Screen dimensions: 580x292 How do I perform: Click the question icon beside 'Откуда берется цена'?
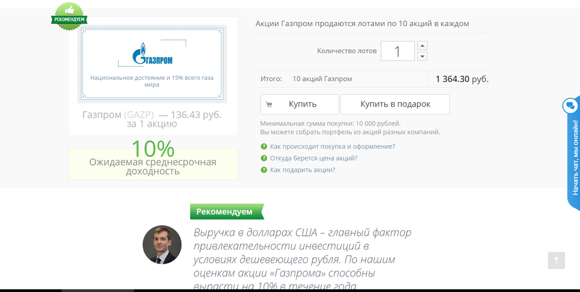click(264, 158)
